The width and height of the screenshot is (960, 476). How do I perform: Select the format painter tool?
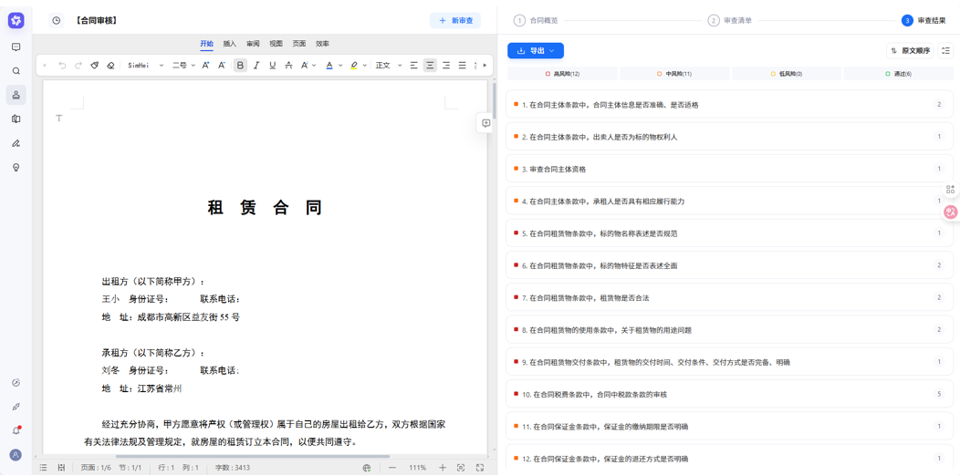tap(95, 66)
